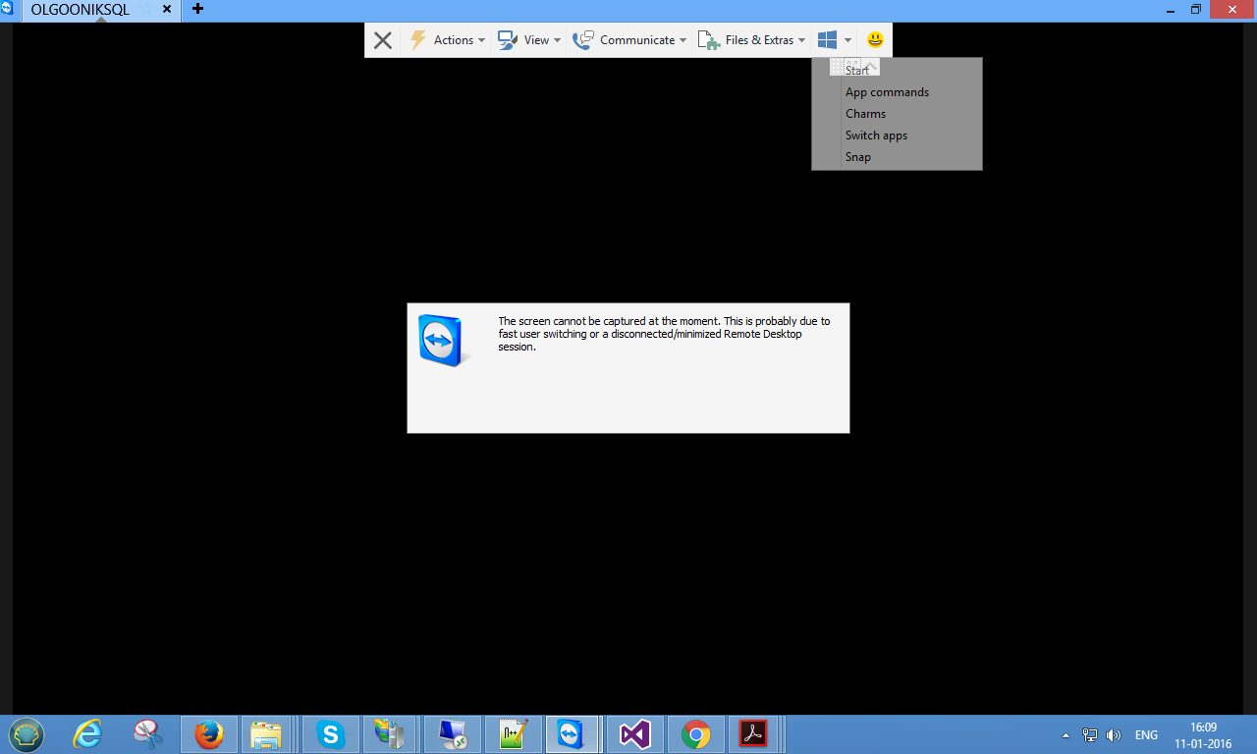Open File Explorer from the taskbar
The width and height of the screenshot is (1257, 754).
tap(266, 734)
